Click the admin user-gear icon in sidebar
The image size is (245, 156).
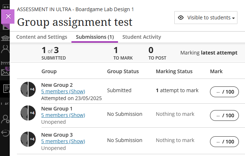click(5, 119)
